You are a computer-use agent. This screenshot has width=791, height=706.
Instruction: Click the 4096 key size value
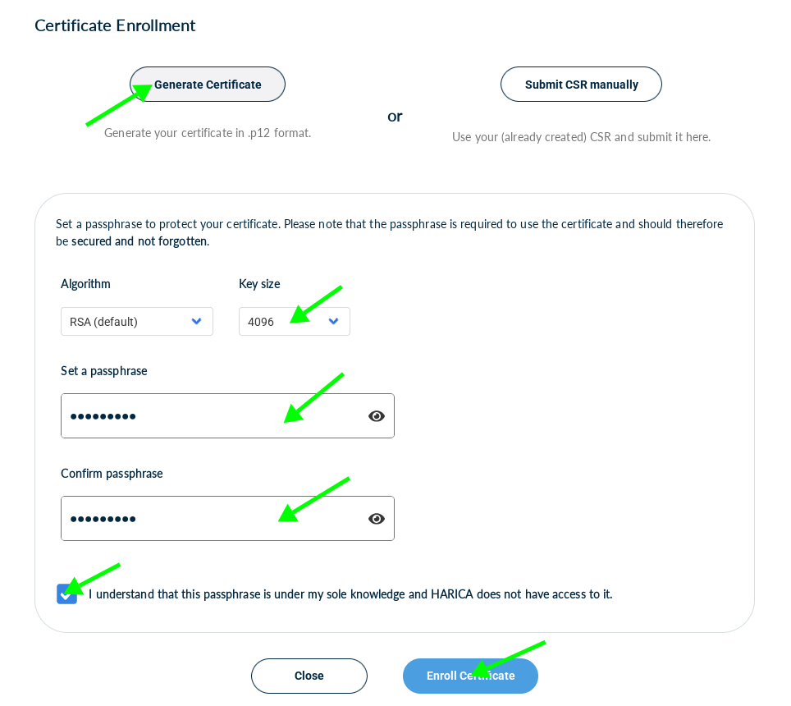point(261,322)
